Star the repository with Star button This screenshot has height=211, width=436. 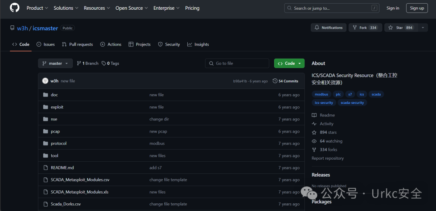click(x=401, y=27)
